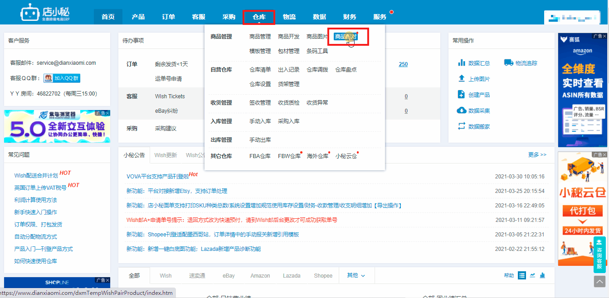Select FBA仓库 in the submenu

click(260, 156)
